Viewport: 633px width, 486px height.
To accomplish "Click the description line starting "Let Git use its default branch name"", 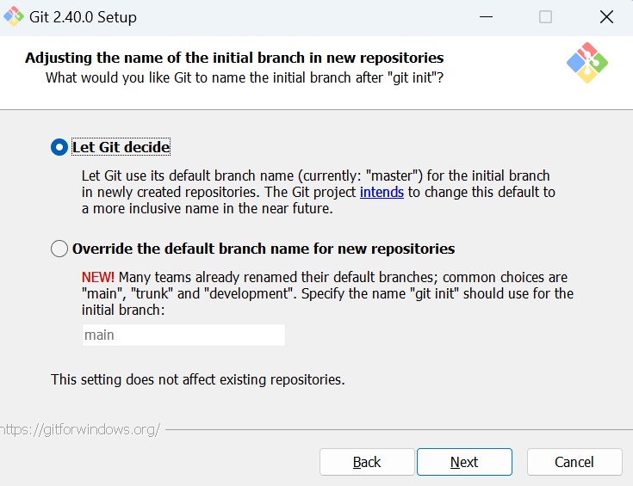I will pyautogui.click(x=316, y=175).
